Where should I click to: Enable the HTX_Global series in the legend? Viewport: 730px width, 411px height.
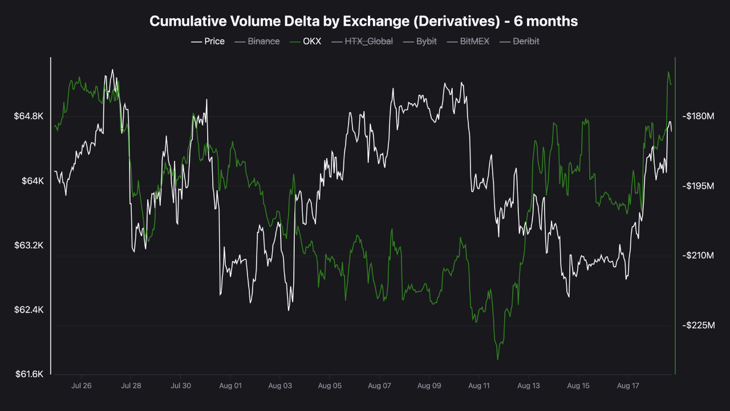point(362,41)
